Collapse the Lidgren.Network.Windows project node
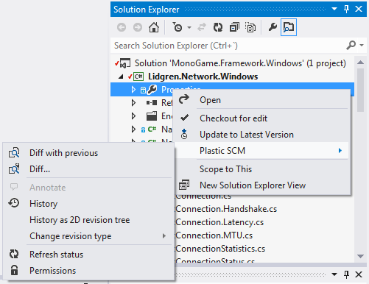This screenshot has height=284, width=369. coord(121,77)
